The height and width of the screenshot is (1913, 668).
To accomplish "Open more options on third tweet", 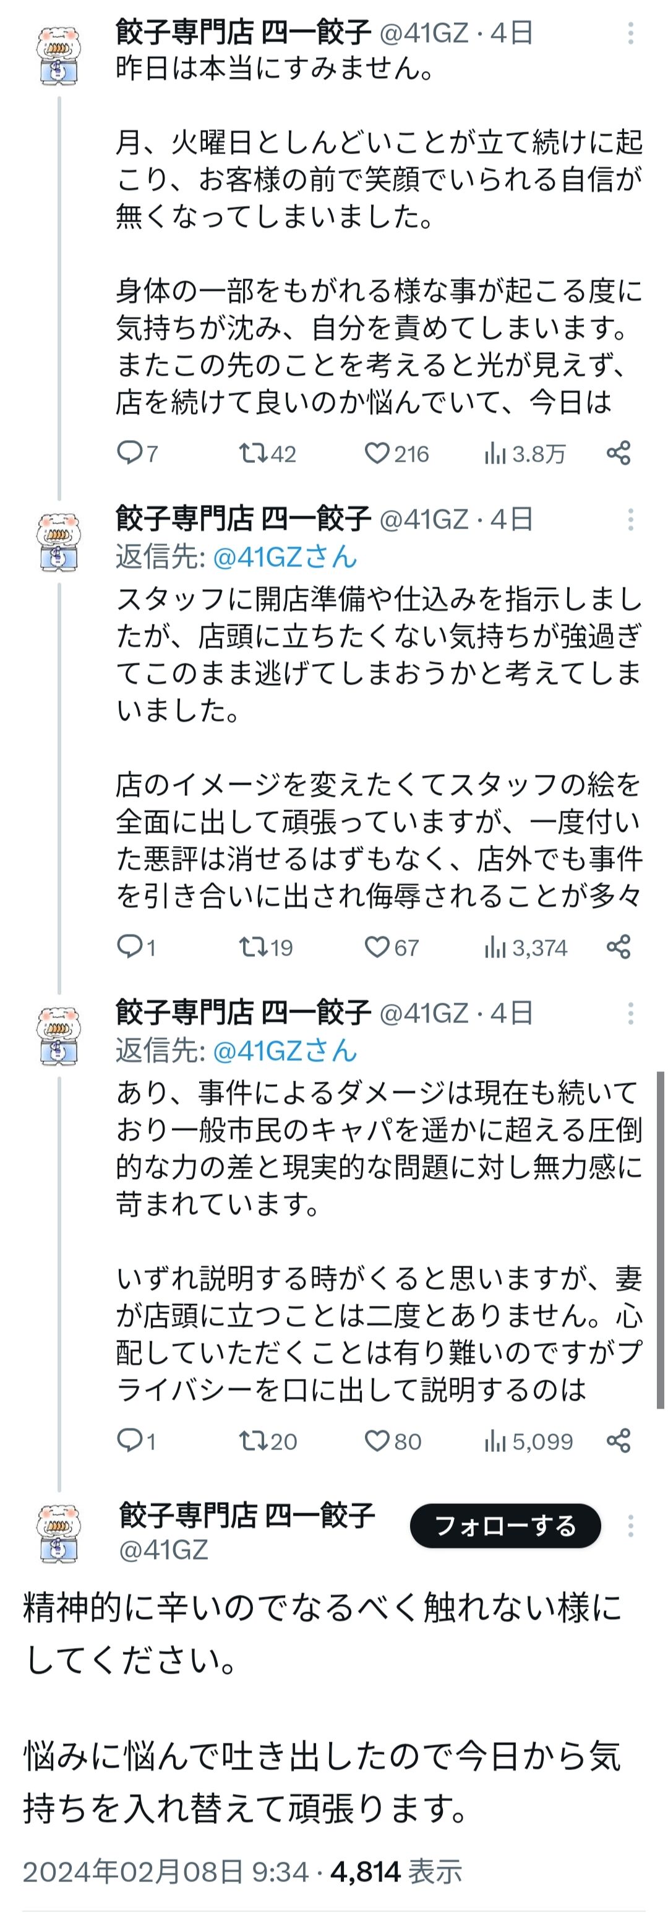I will click(630, 1013).
